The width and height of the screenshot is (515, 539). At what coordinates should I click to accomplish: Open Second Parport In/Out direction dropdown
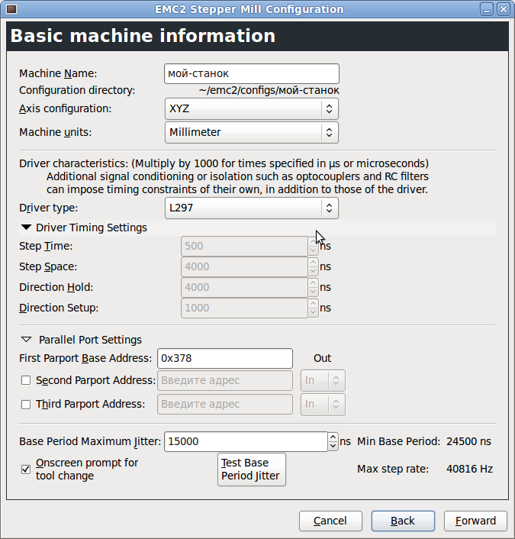pyautogui.click(x=323, y=380)
